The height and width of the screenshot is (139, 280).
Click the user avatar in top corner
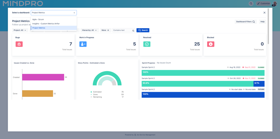click(275, 4)
